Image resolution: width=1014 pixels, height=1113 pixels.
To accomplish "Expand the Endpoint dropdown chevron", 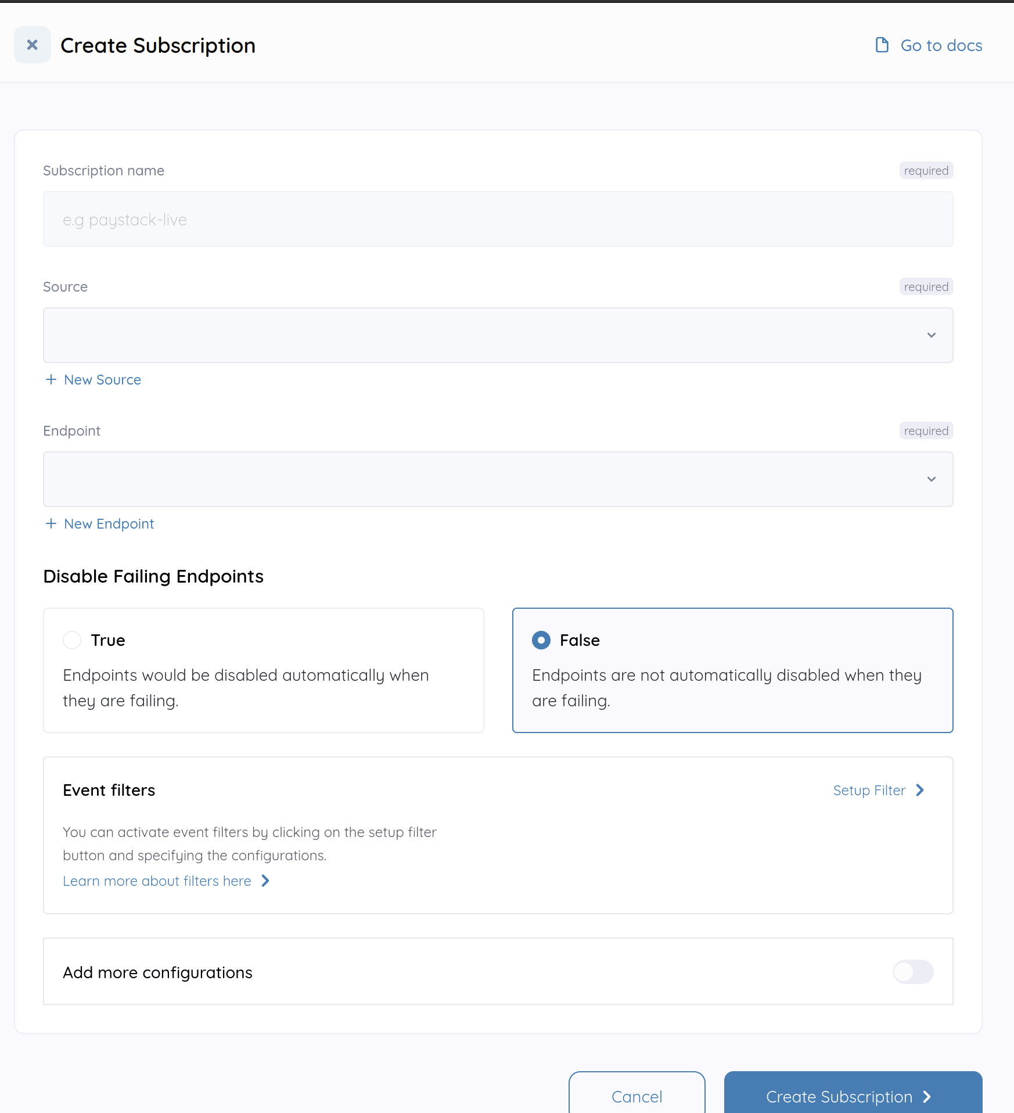I will coord(932,479).
